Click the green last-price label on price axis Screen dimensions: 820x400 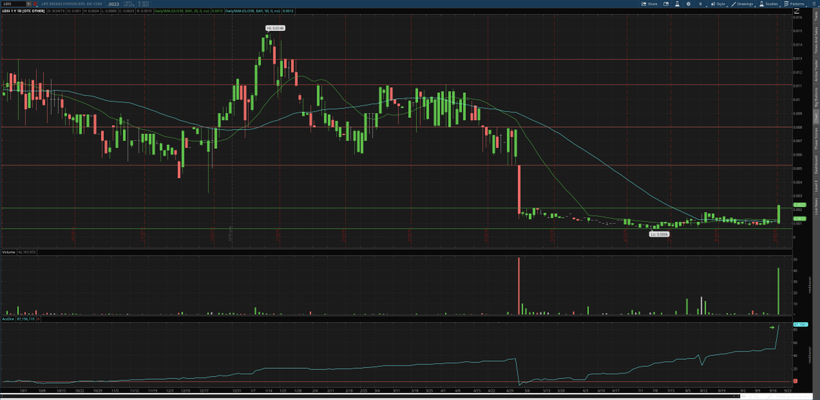coord(800,204)
